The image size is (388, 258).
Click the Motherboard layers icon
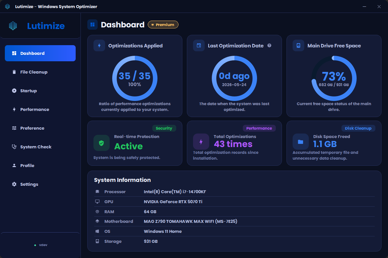[97, 222]
